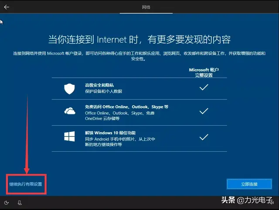Select the OneDrive cloud icon
The height and width of the screenshot is (210, 279).
coord(70,111)
